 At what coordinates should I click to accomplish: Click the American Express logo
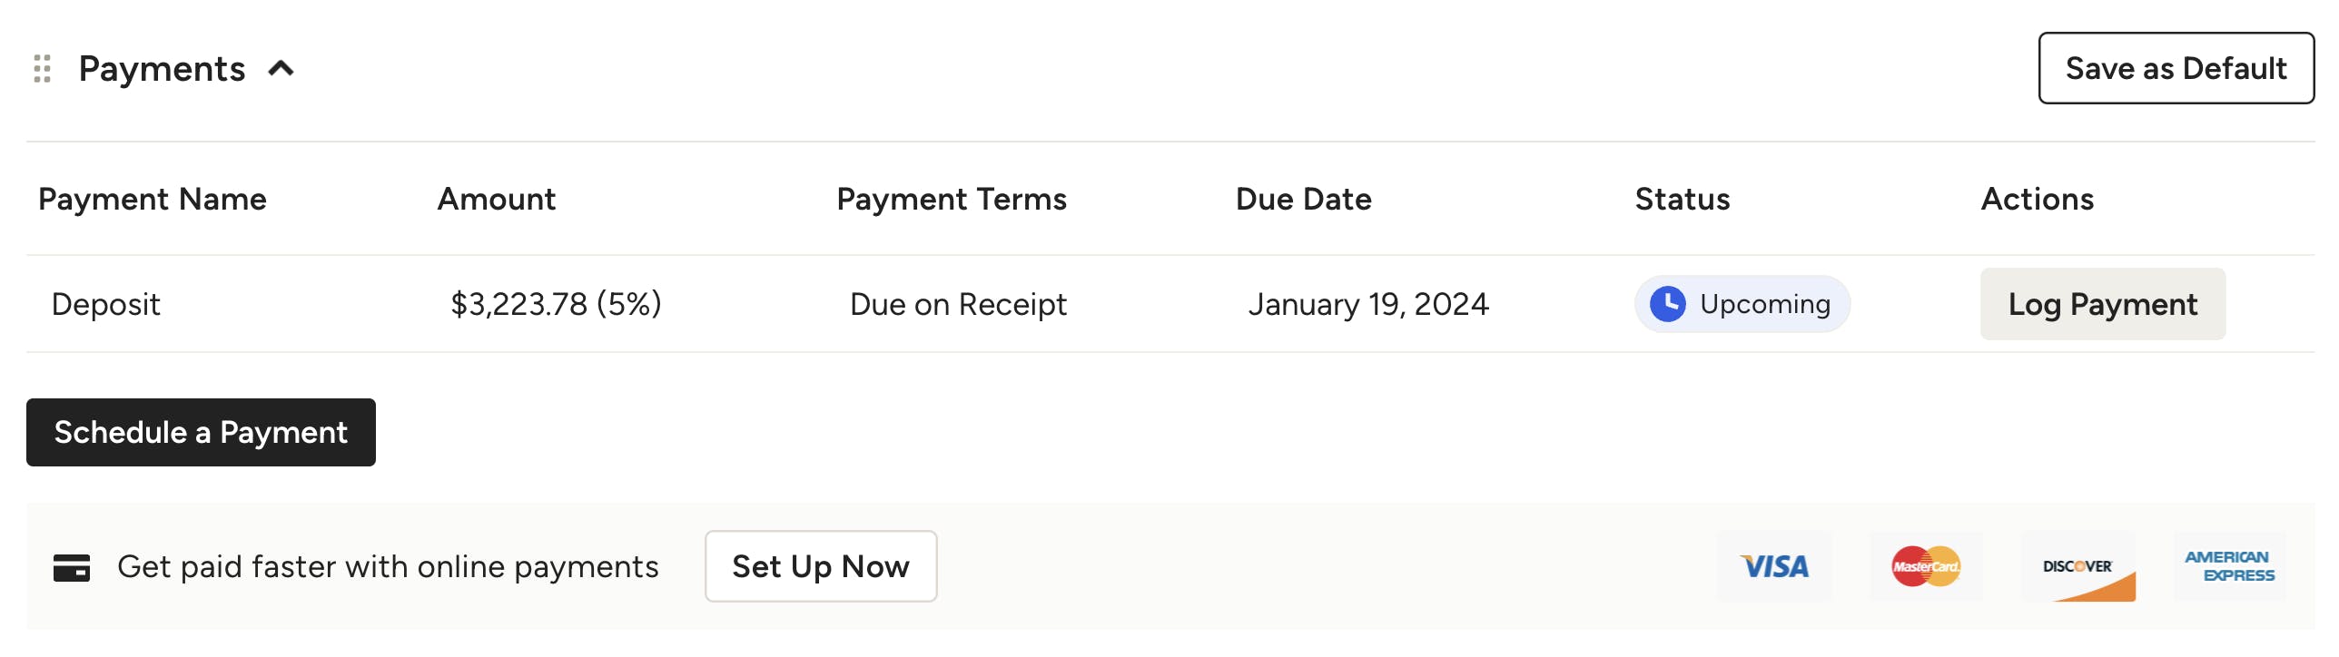tap(2230, 567)
